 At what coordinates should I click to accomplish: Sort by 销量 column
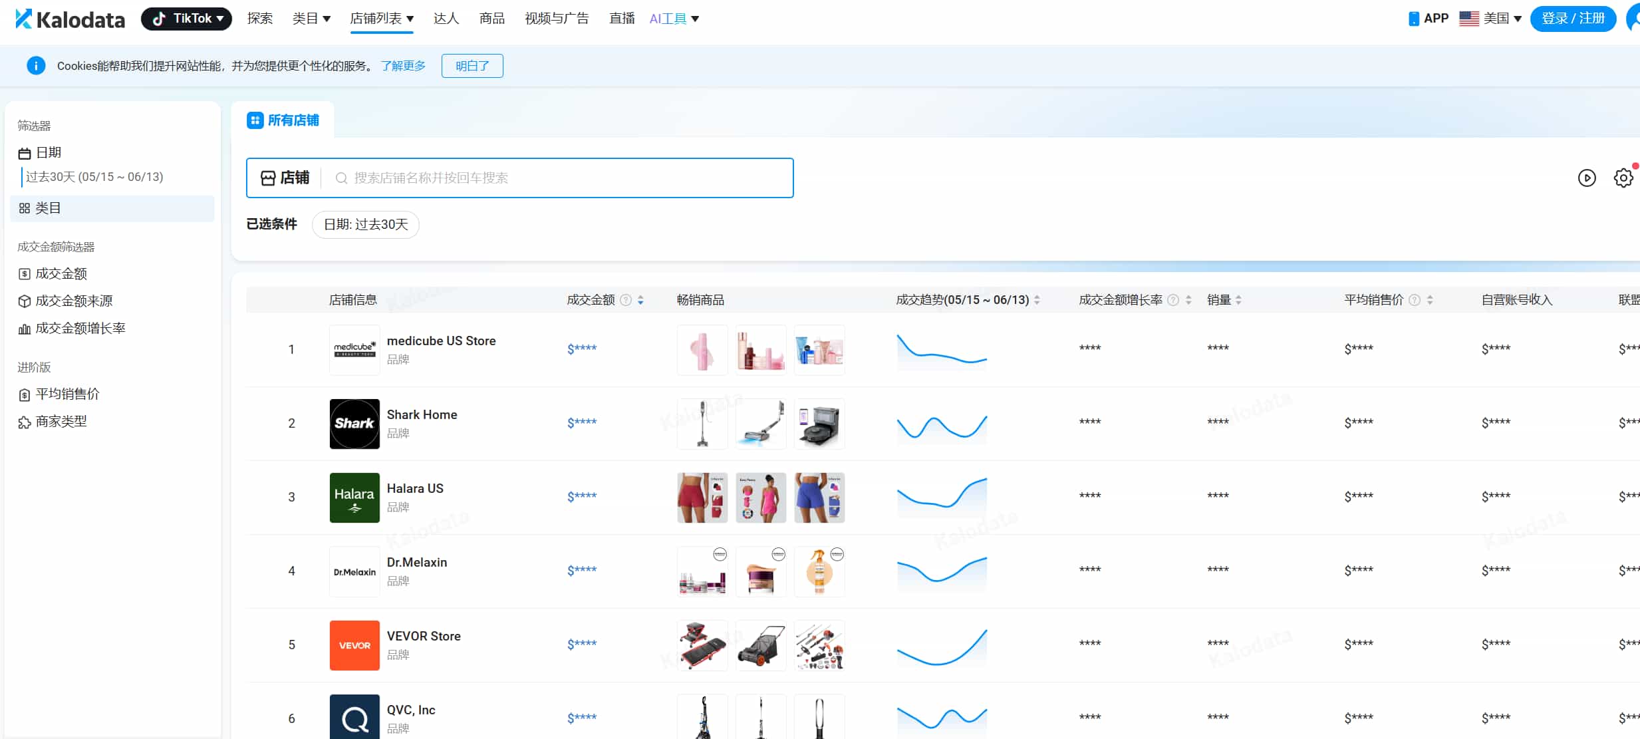pos(1238,301)
